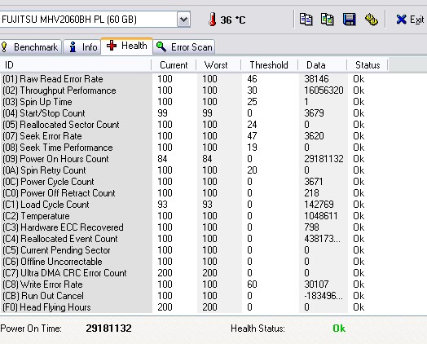427x344 pixels.
Task: Select the (F0) Head Flying Hours row
Action: [x=194, y=308]
